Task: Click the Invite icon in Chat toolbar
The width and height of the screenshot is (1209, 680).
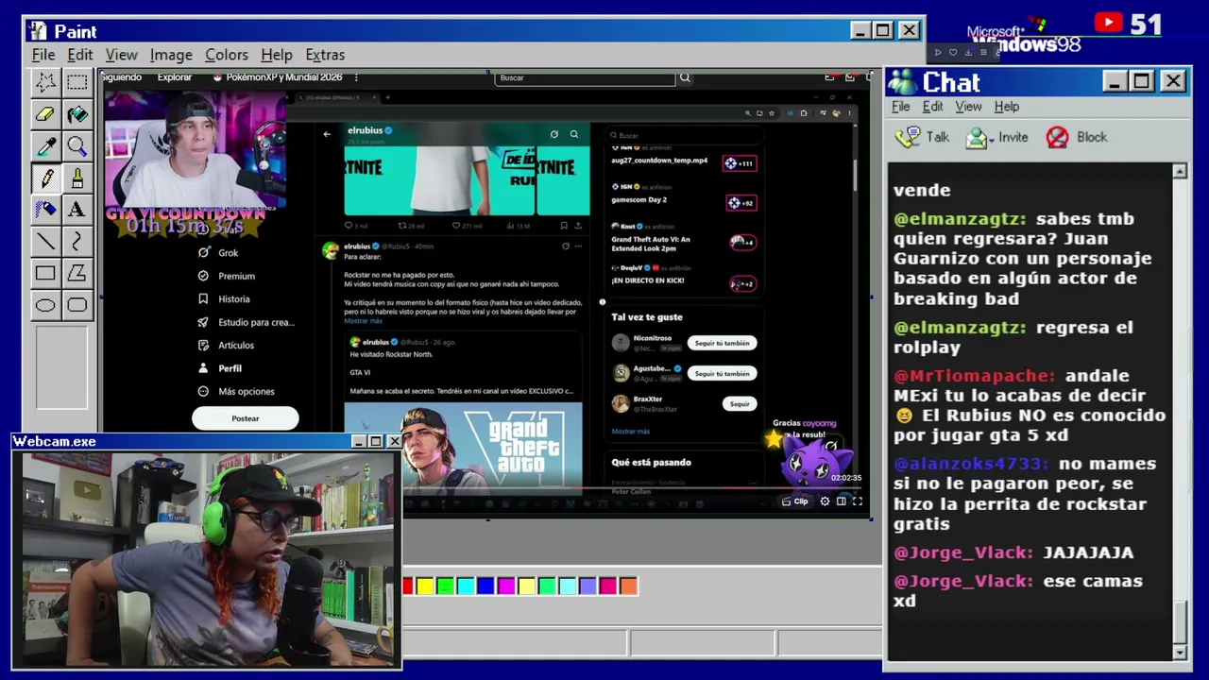Action: pos(977,138)
